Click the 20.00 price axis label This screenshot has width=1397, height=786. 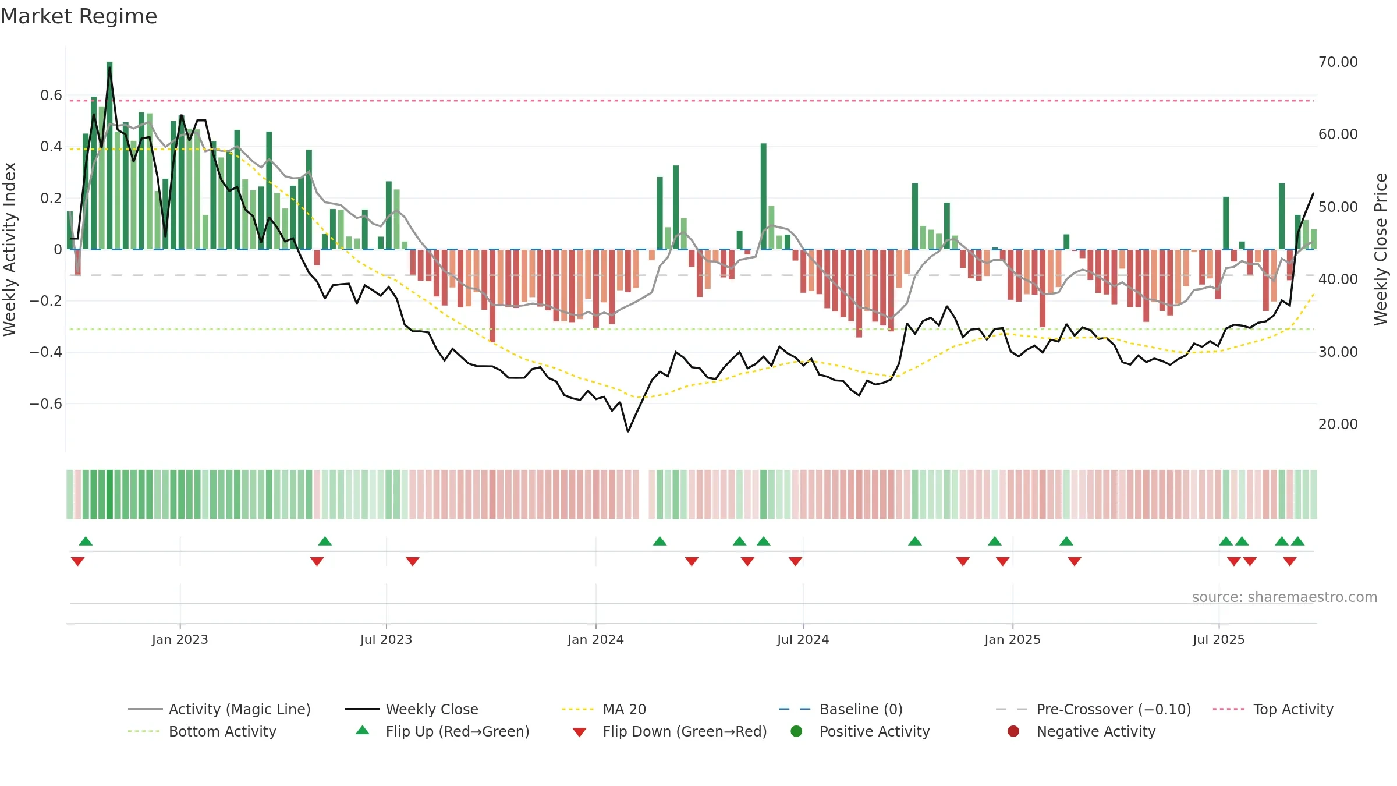tap(1338, 424)
